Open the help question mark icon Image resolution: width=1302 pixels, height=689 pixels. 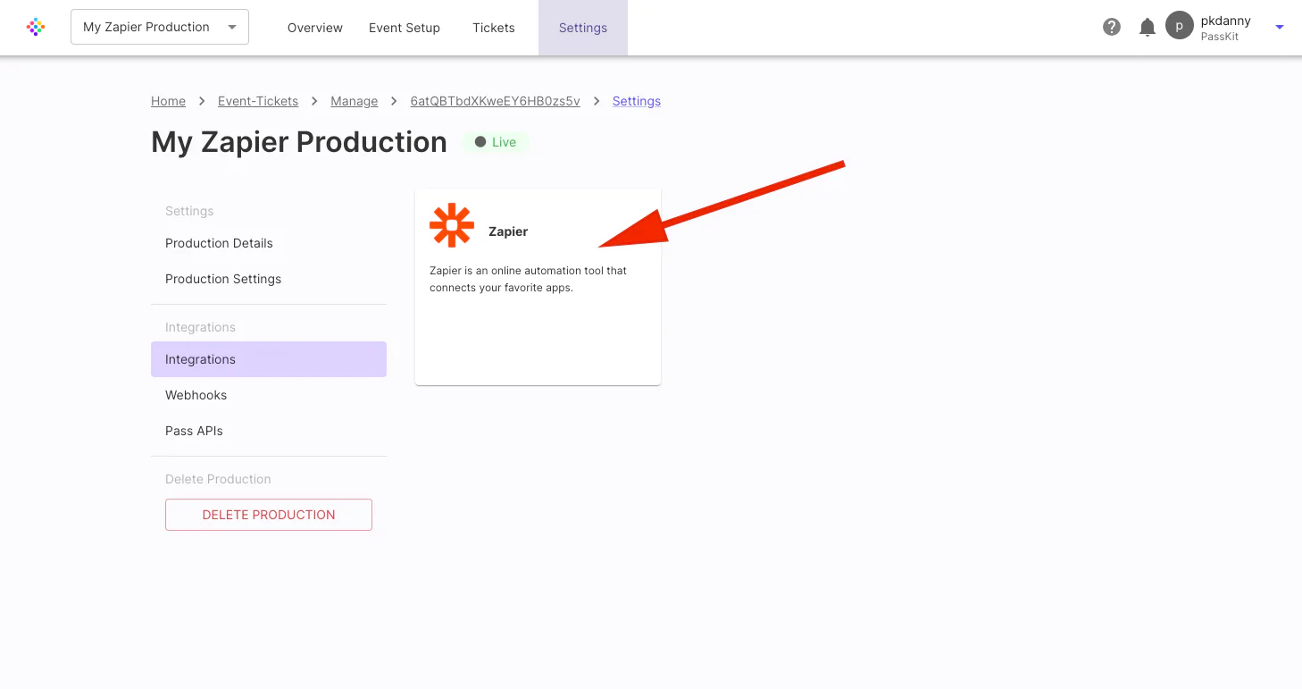(1112, 27)
